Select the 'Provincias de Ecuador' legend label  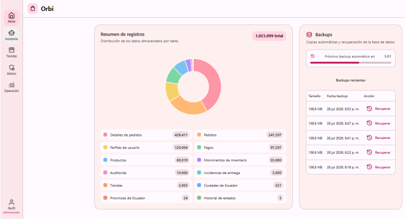coord(127,198)
